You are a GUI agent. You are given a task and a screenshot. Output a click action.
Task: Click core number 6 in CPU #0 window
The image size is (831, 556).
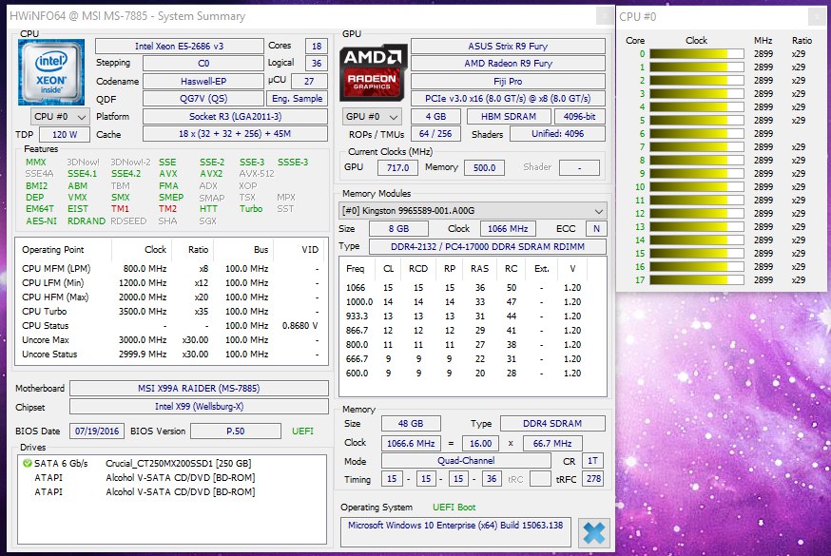(642, 134)
